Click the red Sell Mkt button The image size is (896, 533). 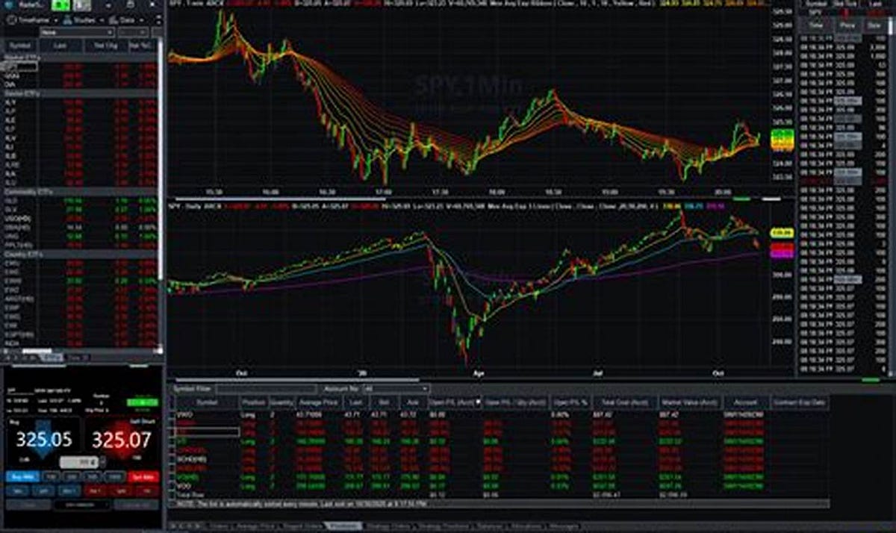(x=143, y=476)
